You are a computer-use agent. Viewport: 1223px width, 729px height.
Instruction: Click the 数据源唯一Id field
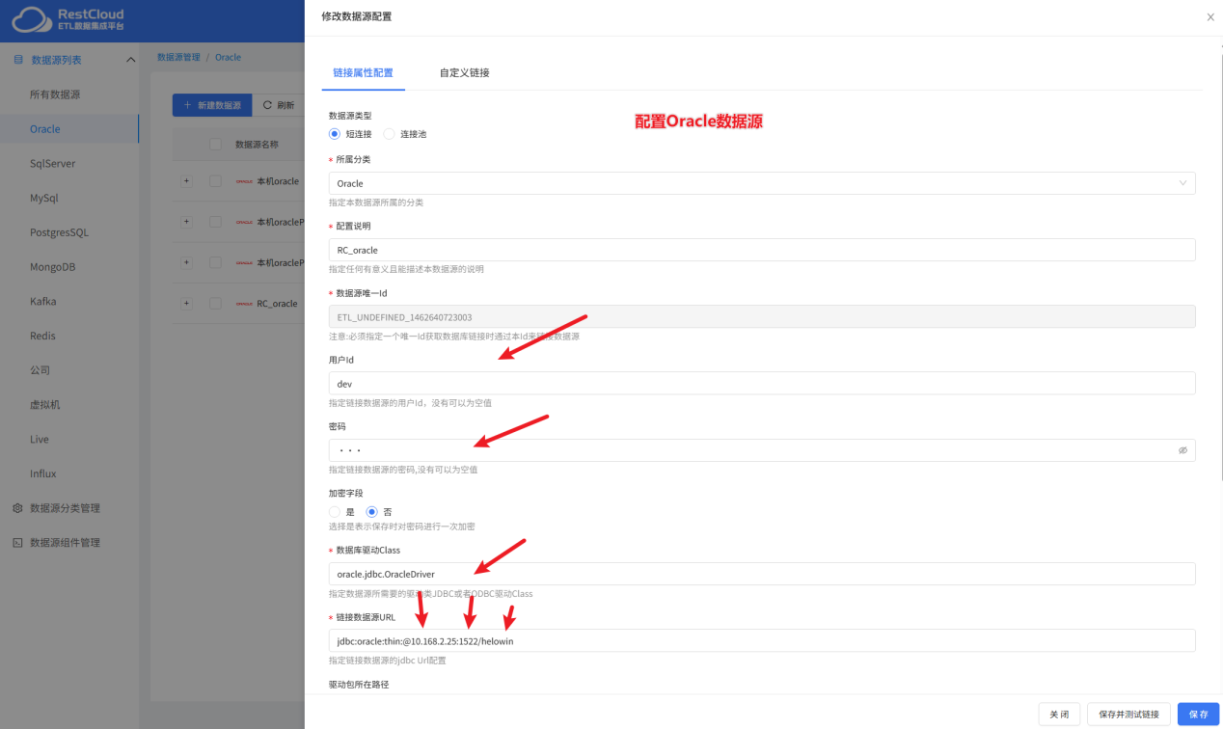[x=762, y=317]
